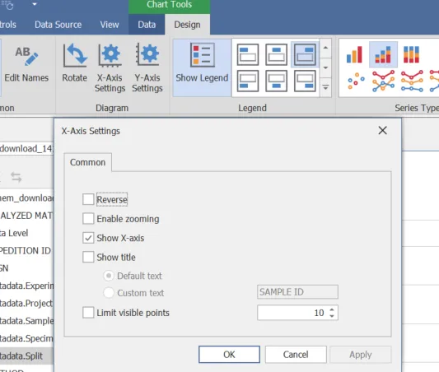Screen dimensions: 439x372
Task: Open quick access toolbar dropdown arrow
Action: 35,4
